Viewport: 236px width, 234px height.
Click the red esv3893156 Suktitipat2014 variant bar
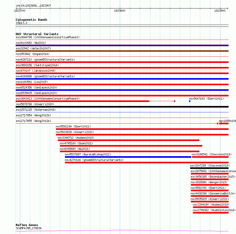pyautogui.click(x=122, y=68)
